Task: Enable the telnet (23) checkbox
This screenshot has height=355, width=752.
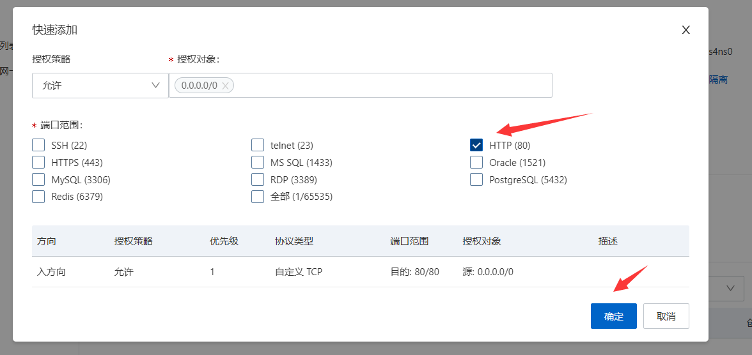Action: tap(258, 145)
